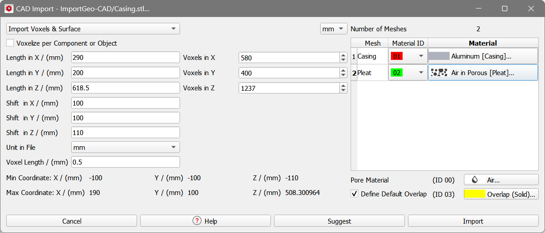Uncheck Define Default Overlap

(x=354, y=194)
